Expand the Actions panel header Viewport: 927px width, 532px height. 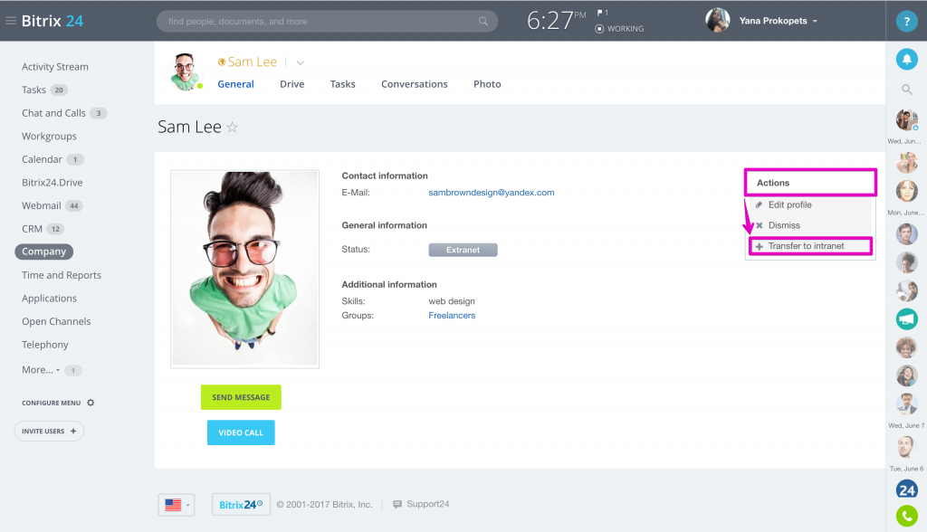810,183
